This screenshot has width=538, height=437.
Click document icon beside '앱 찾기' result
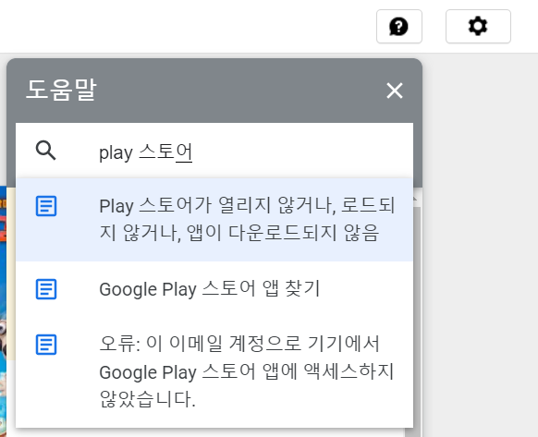coord(46,289)
